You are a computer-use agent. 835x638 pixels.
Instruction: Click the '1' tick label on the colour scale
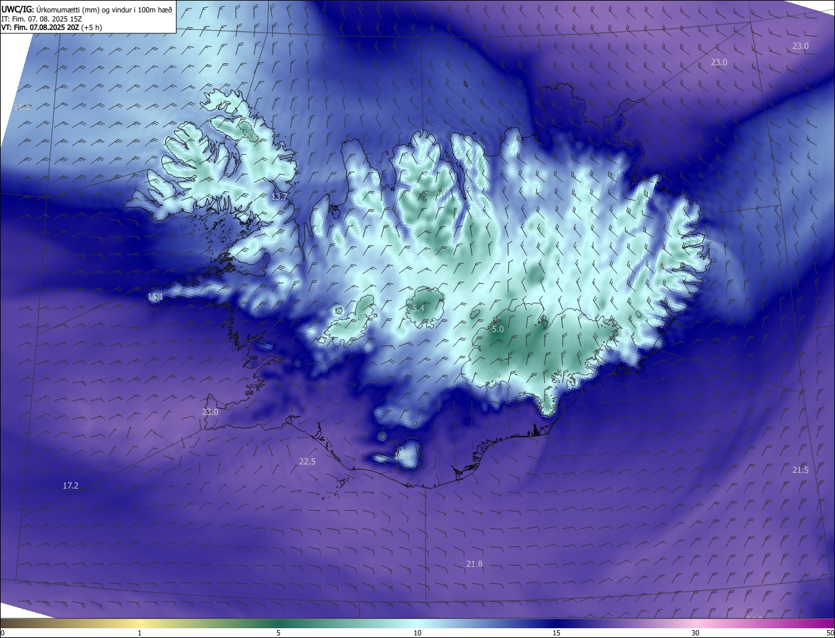(140, 633)
